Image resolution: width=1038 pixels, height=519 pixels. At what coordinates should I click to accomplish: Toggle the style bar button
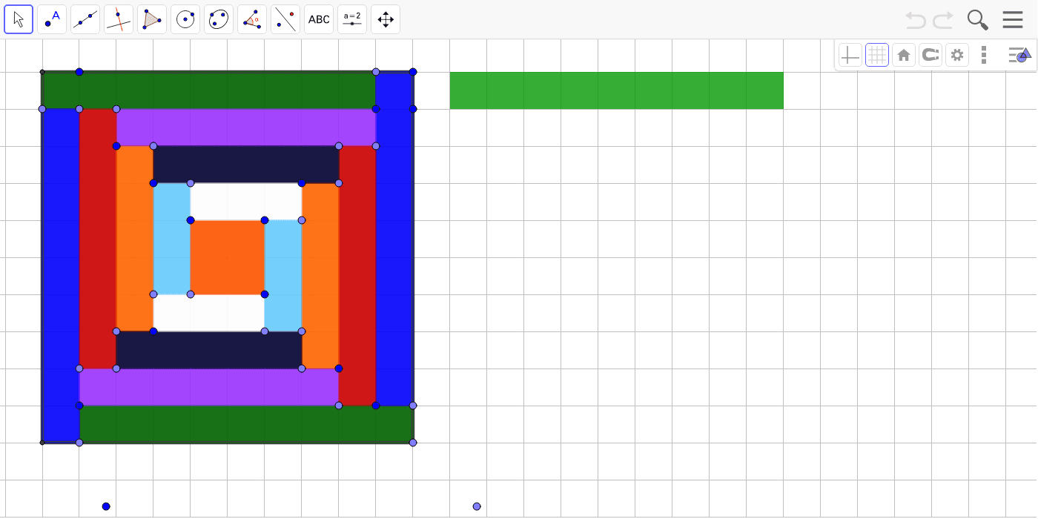(x=1019, y=55)
